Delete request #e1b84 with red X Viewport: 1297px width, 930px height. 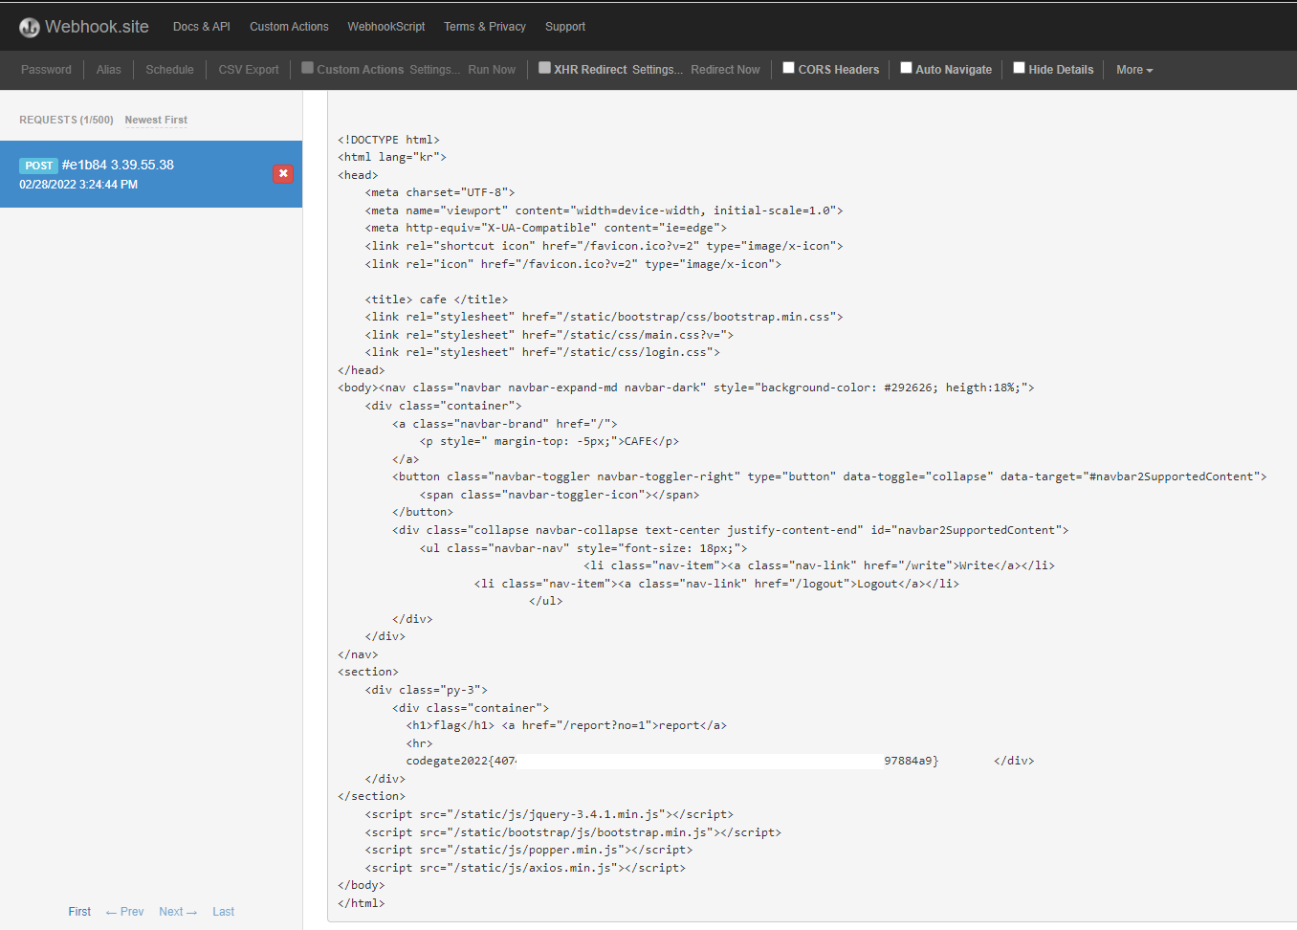click(283, 173)
